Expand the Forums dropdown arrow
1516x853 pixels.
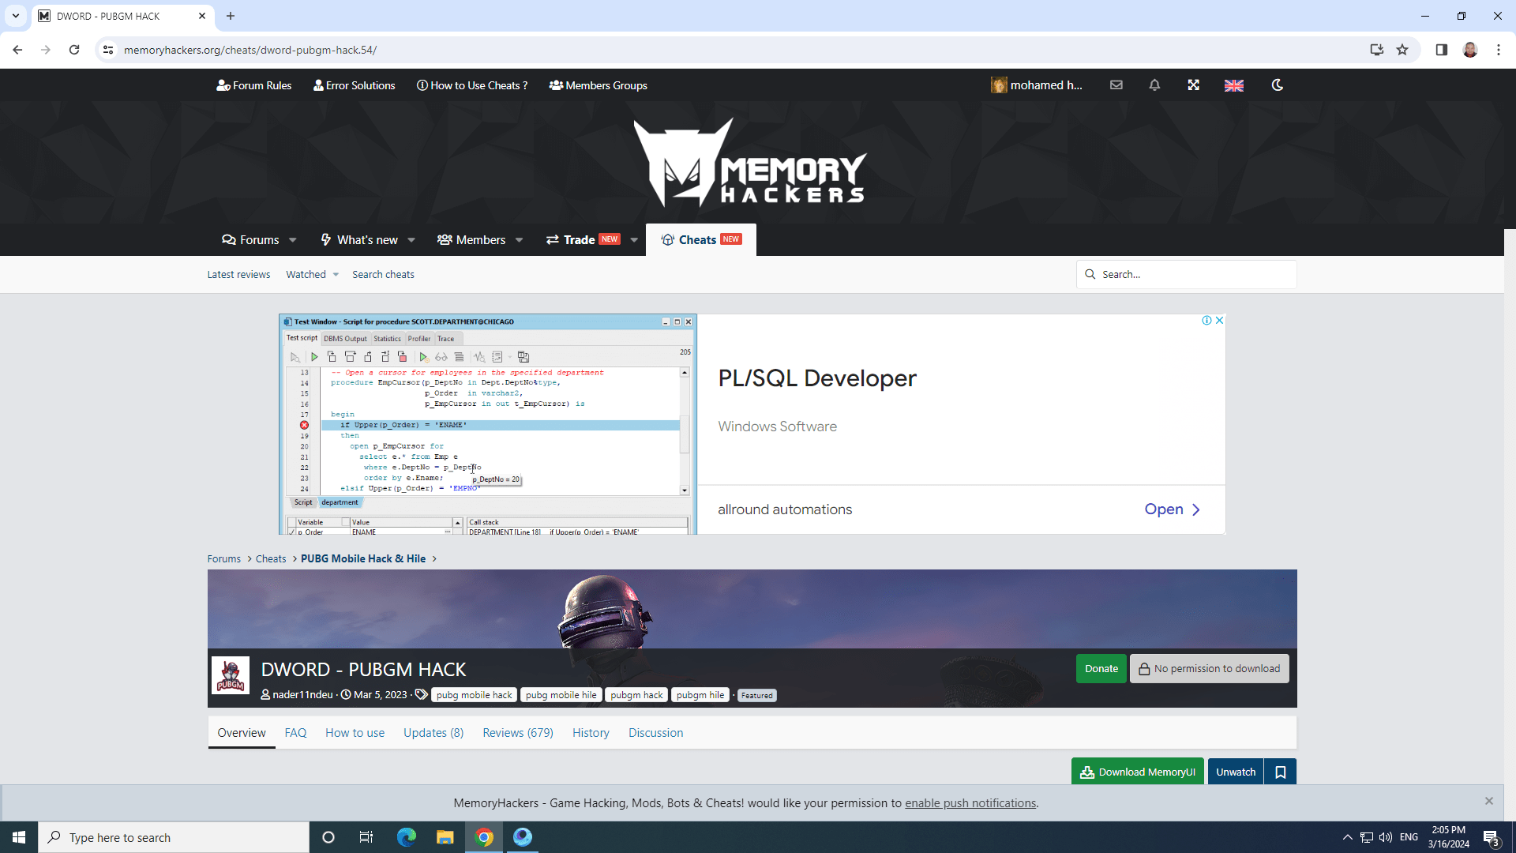293,240
